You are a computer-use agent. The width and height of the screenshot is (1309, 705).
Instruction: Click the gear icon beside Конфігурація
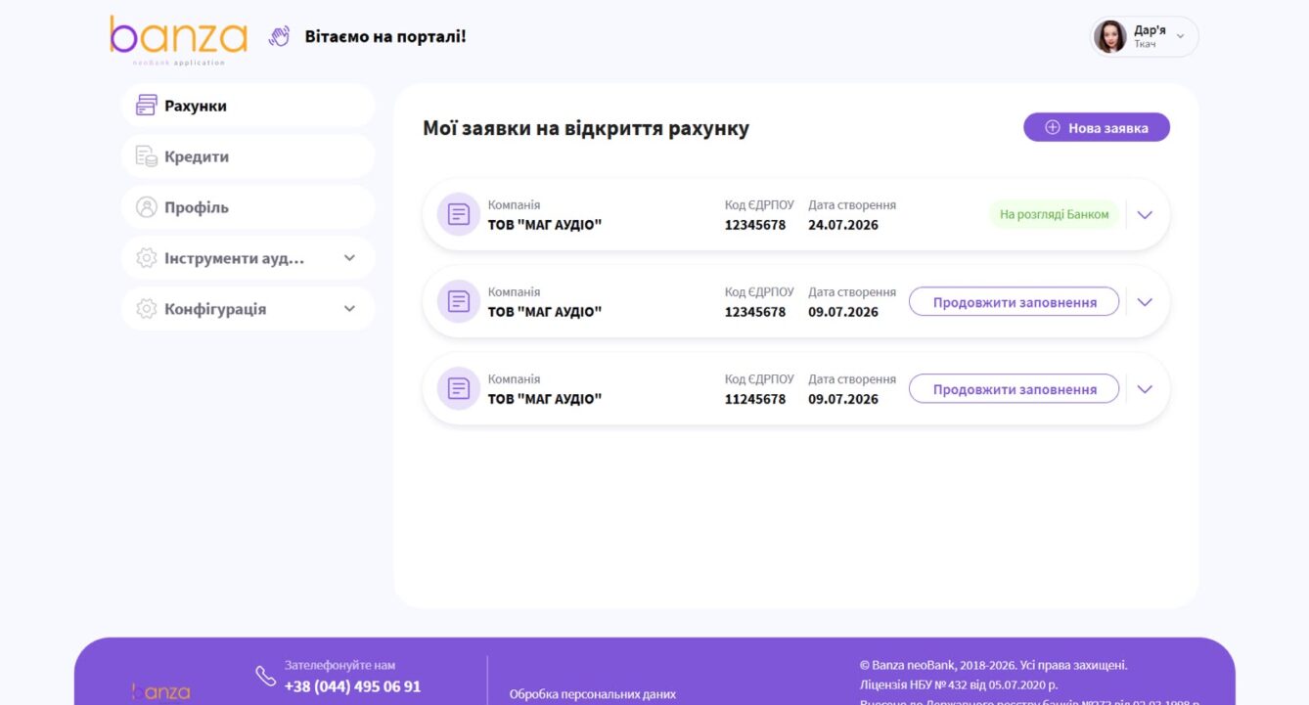click(146, 309)
